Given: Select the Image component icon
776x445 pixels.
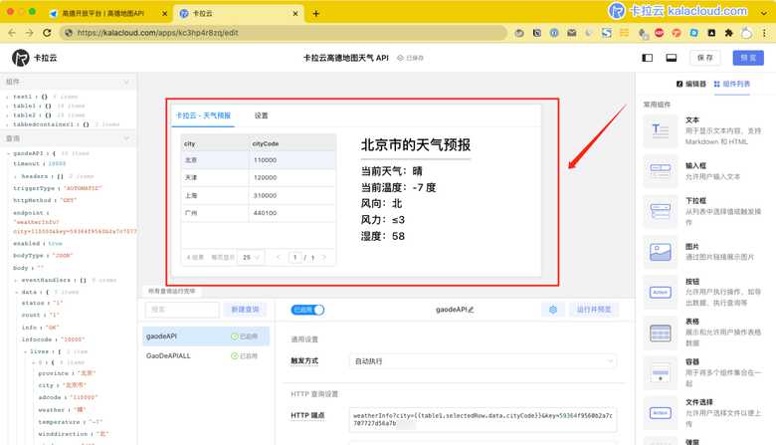Looking at the screenshot, I should coord(661,252).
